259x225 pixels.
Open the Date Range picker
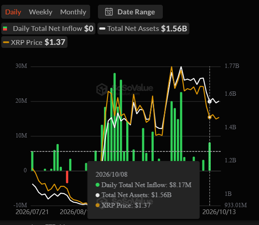(130, 12)
